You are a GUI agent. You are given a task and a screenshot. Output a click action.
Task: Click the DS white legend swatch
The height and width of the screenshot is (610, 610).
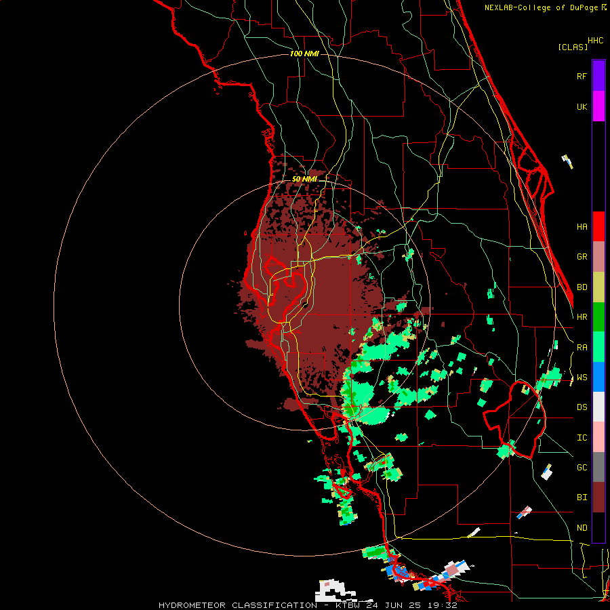tap(598, 407)
